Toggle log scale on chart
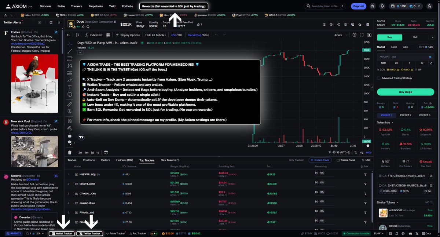The width and height of the screenshot is (440, 237). [x=362, y=152]
